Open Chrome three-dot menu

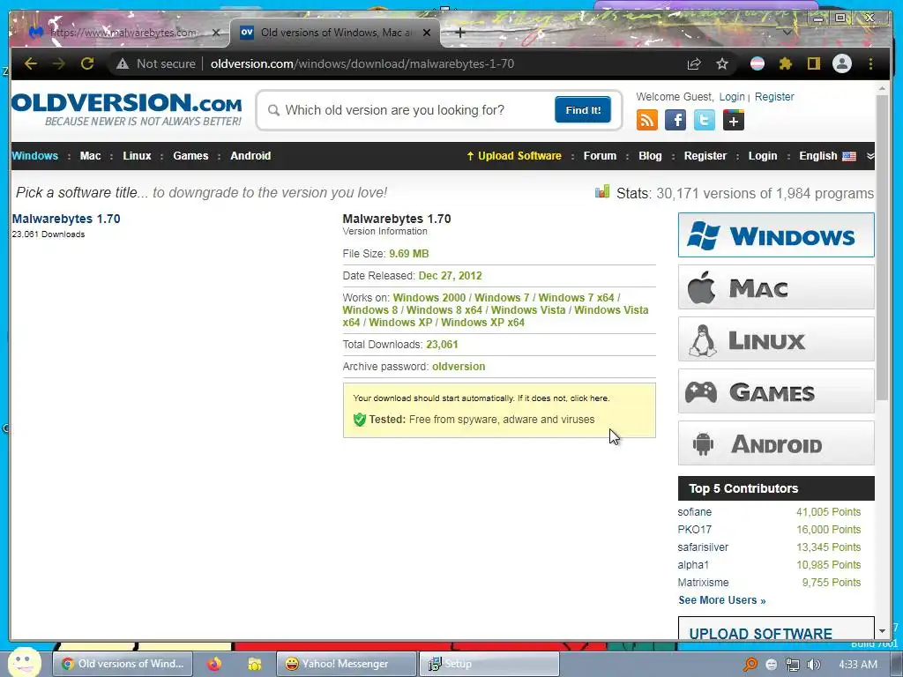(870, 63)
